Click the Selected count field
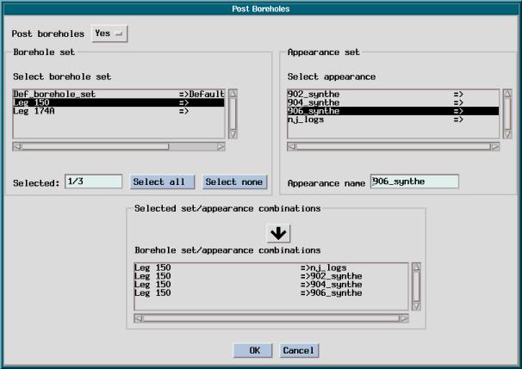The height and width of the screenshot is (369, 522). [93, 181]
